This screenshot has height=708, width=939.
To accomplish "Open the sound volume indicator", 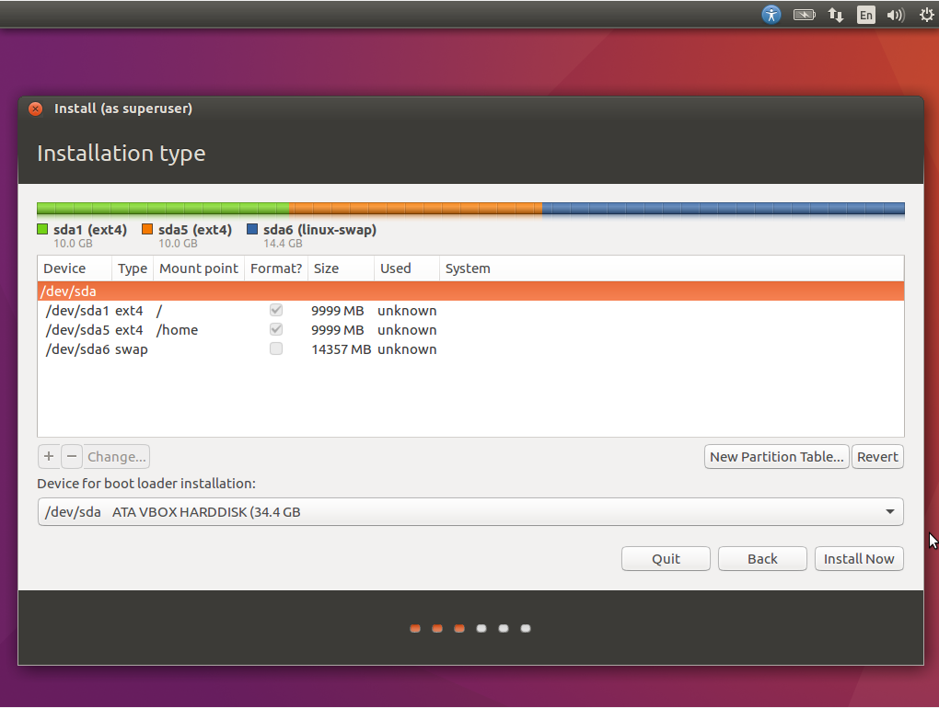I will point(895,15).
